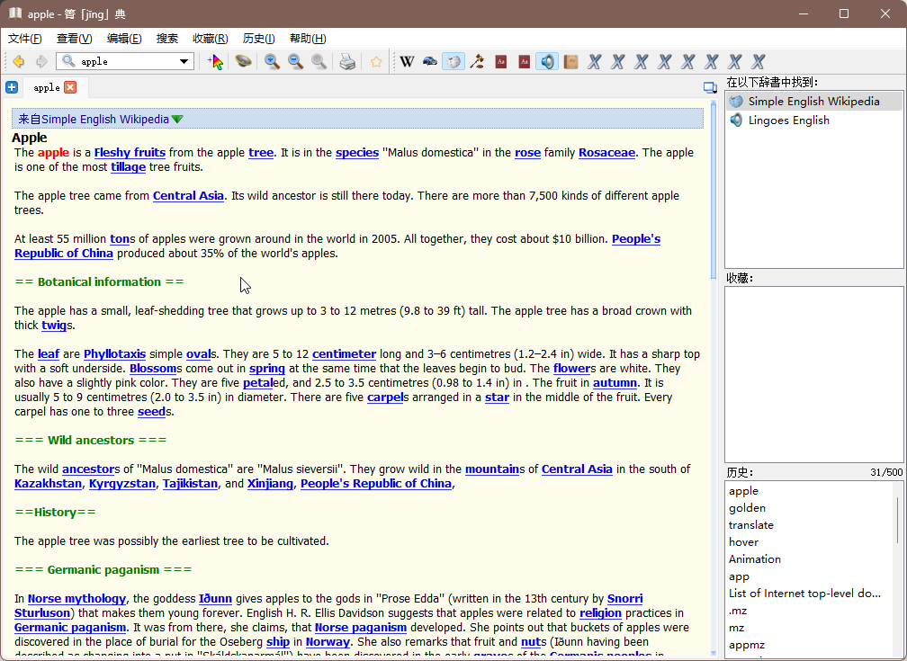907x661 pixels.
Task: Collapse the Simple English Wikipedia article triangle
Action: (x=177, y=119)
